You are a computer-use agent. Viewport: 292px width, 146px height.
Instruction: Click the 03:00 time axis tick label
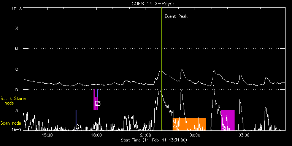(x=244, y=135)
